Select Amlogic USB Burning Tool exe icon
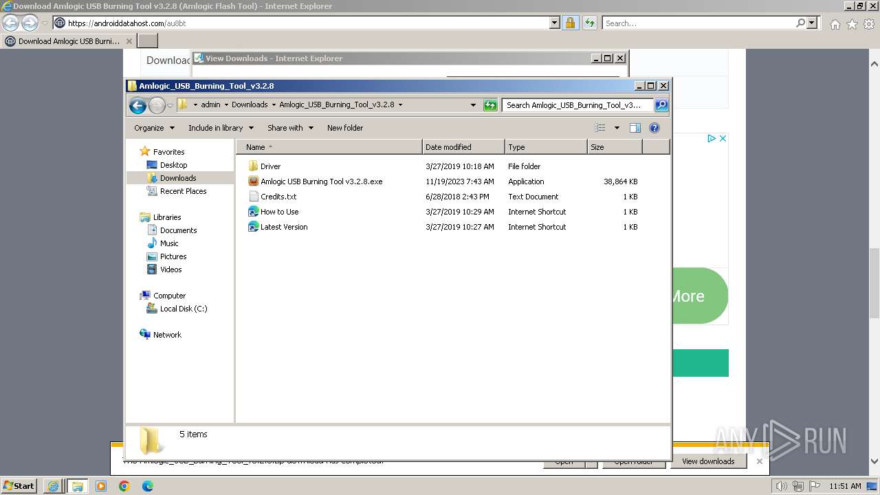The image size is (880, 495). point(253,181)
